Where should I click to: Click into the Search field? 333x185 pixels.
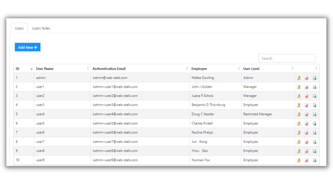(x=287, y=58)
